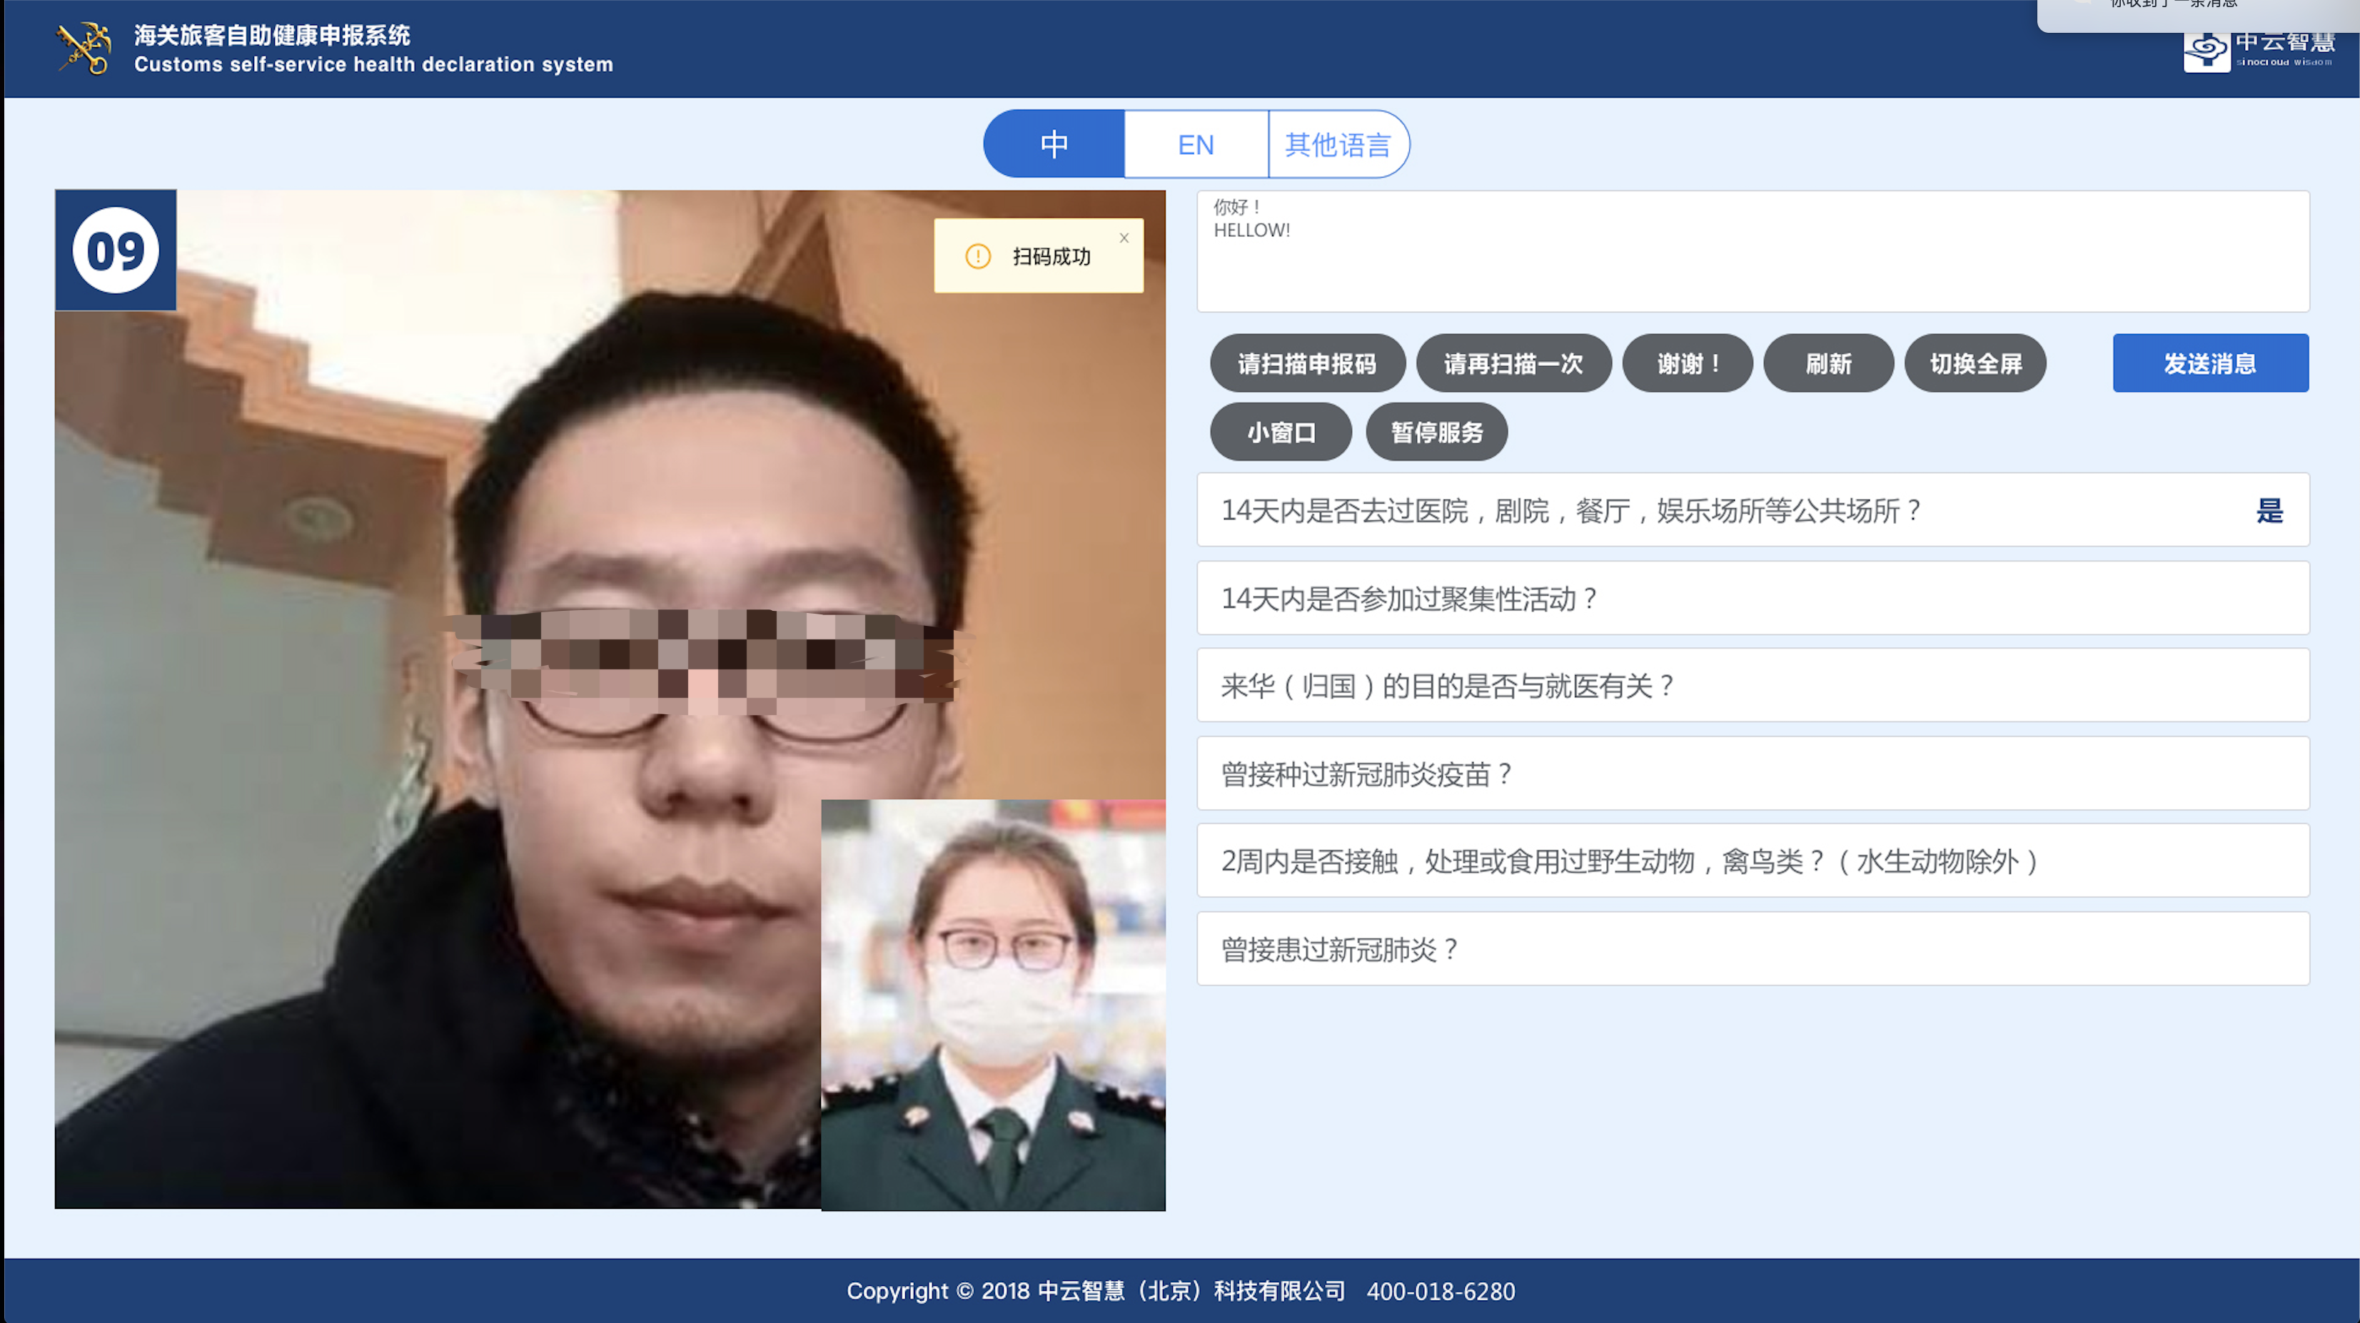Switch to 小窗口 small window mode
The height and width of the screenshot is (1323, 2360).
click(1280, 432)
